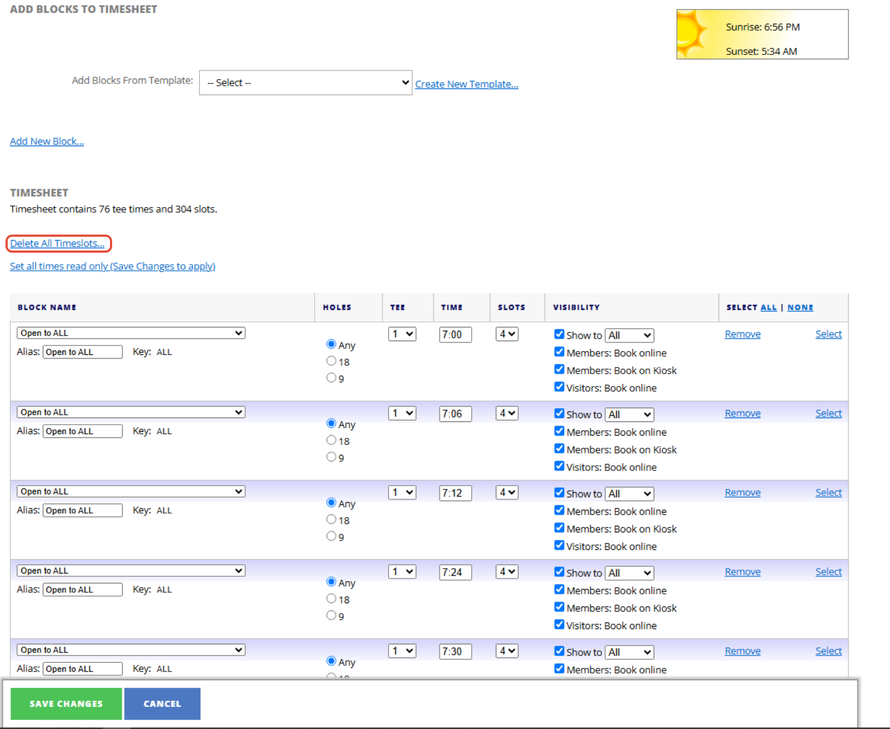Open the Add New Block link
Image resolution: width=890 pixels, height=729 pixels.
[x=47, y=141]
